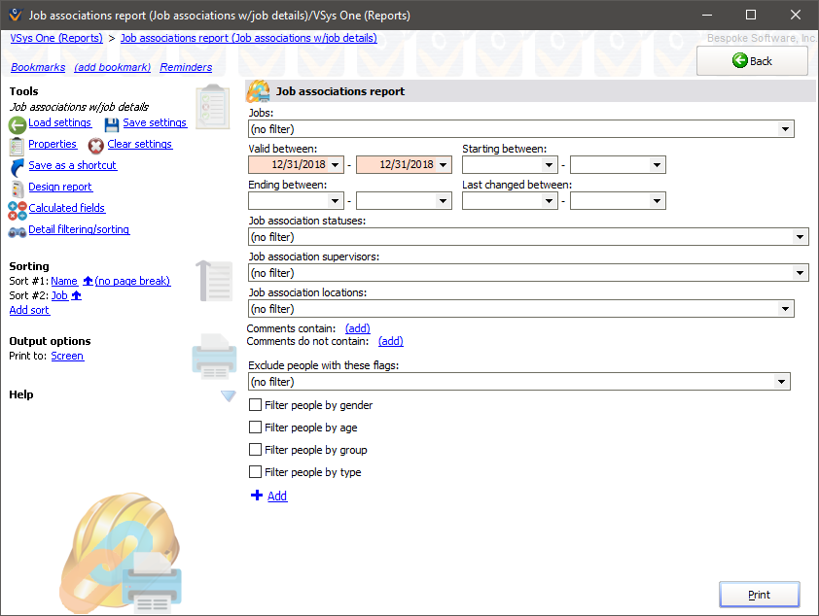Select the Load settings green arrow icon

tap(18, 122)
